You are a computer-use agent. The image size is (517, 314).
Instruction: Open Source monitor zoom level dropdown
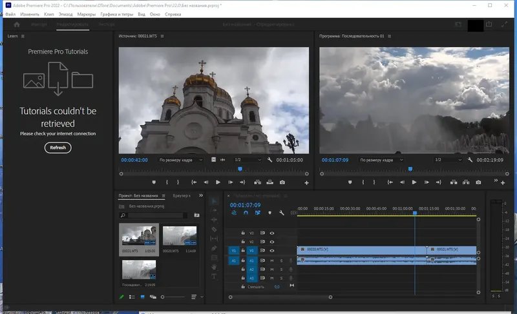(181, 159)
